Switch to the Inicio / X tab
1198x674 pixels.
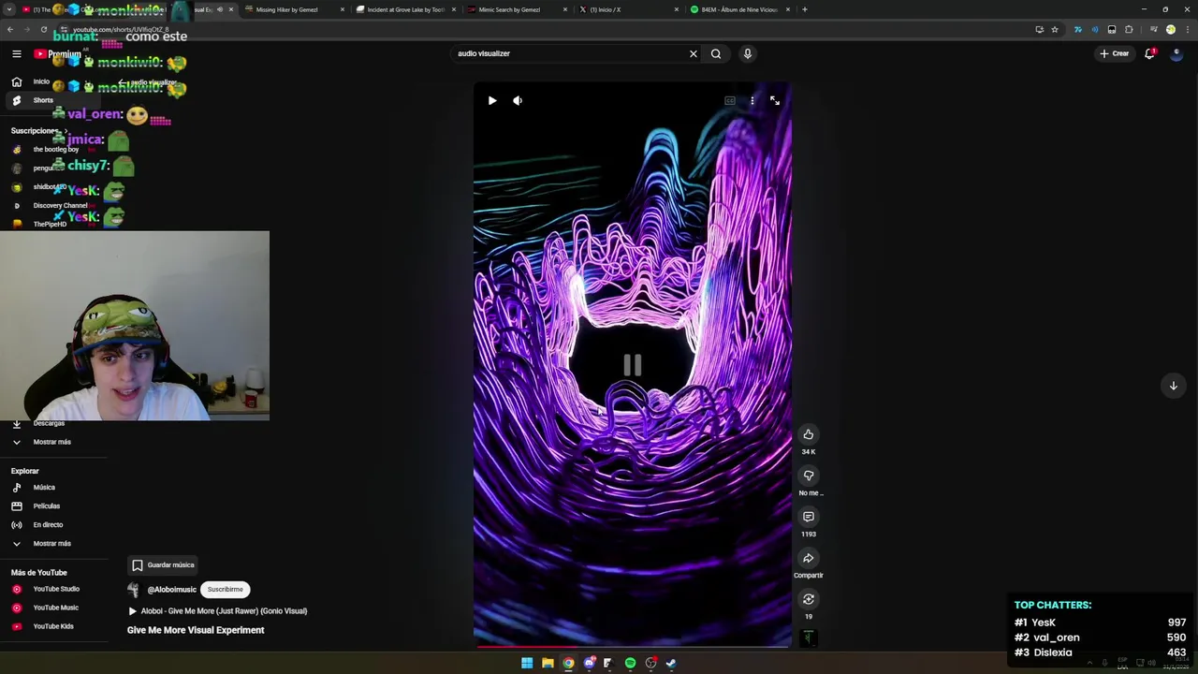[627, 9]
